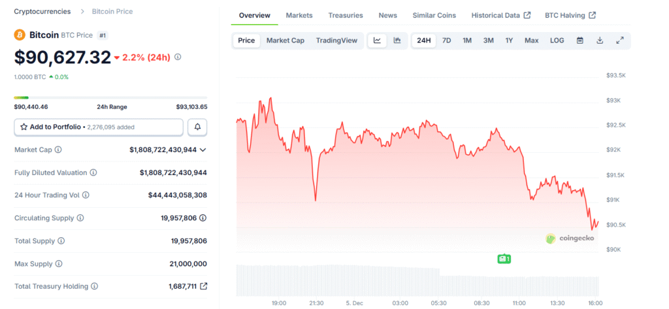
Task: Select the 7D time range
Action: (x=446, y=41)
